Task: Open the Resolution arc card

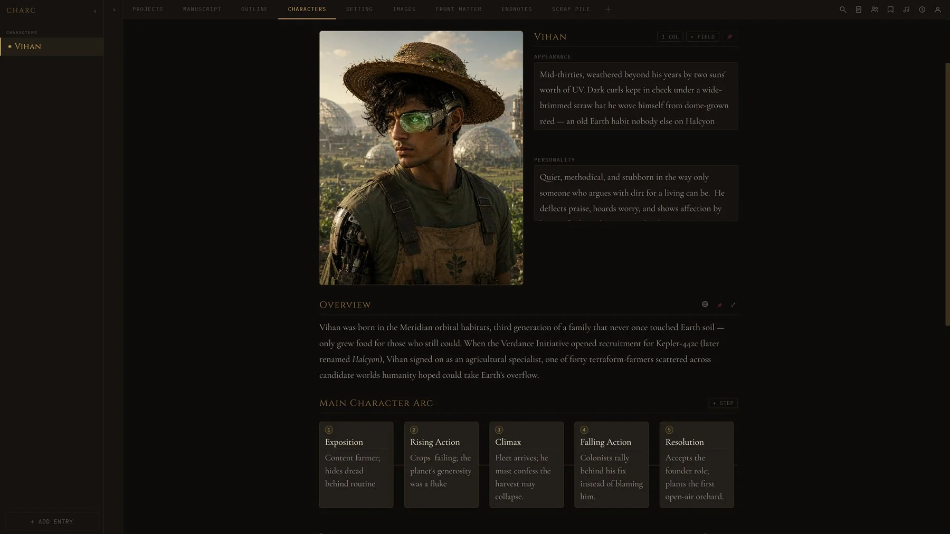Action: [697, 464]
